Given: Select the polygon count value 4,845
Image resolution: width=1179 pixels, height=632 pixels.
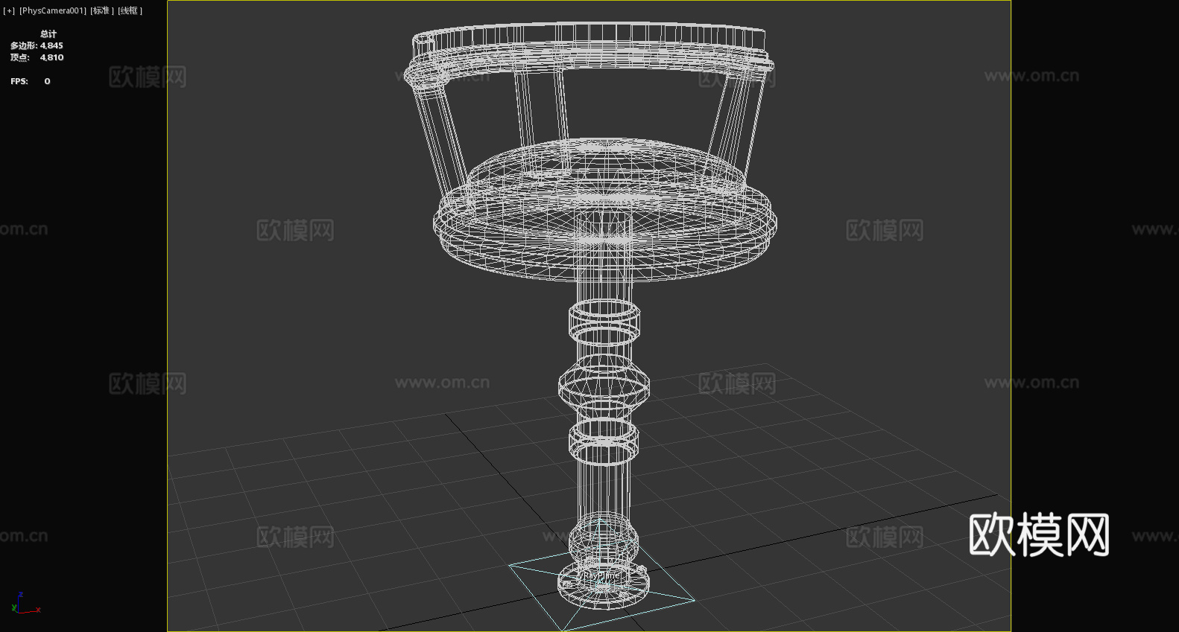Looking at the screenshot, I should pos(51,45).
